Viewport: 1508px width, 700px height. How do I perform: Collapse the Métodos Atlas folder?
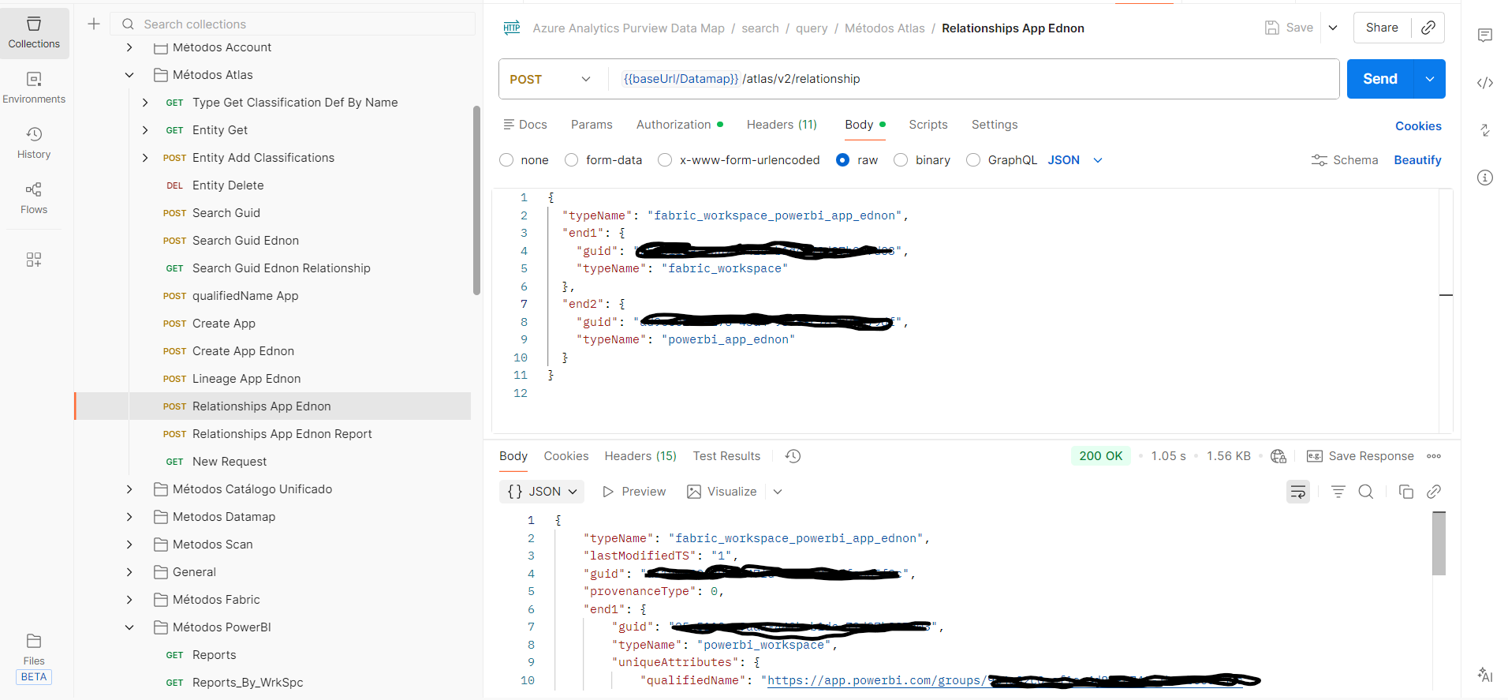[x=129, y=75]
